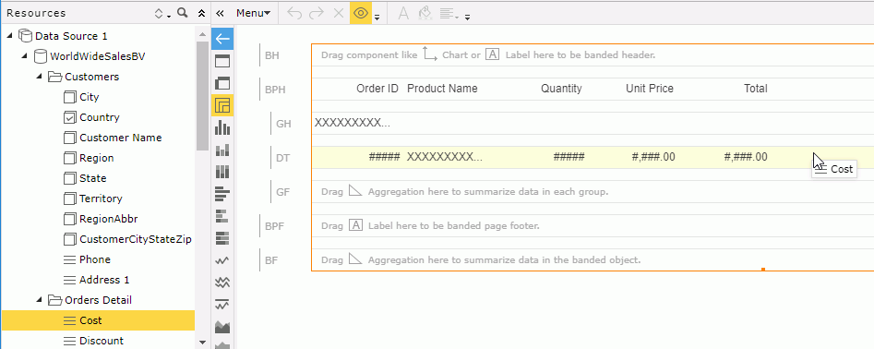Screen dimensions: 874x349
Task: Click the DT band label
Action: 283,158
